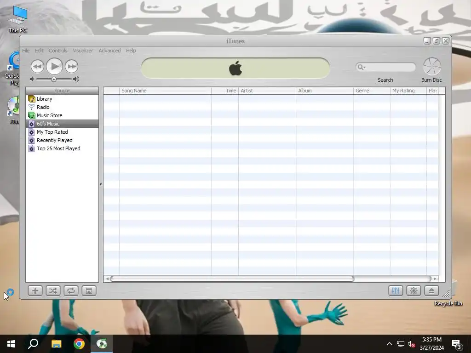
Task: Select the Recently Played playlist
Action: 62,140
